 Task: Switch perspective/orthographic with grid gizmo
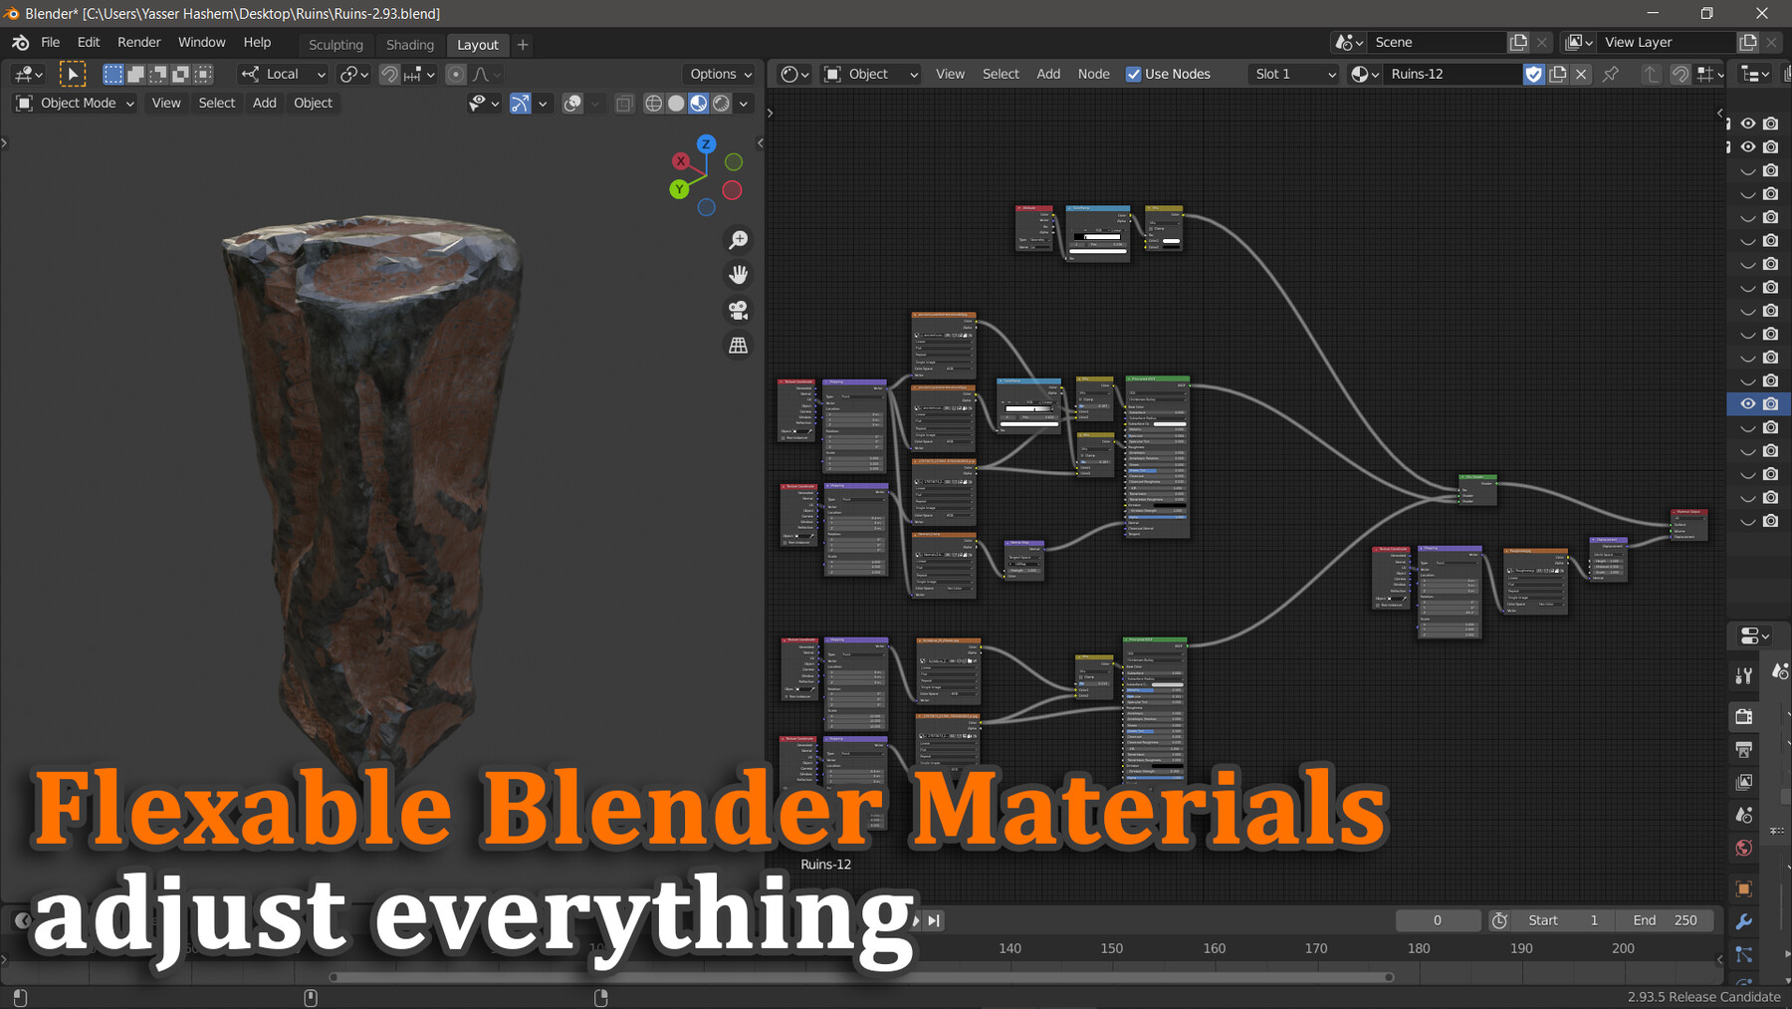coord(738,345)
